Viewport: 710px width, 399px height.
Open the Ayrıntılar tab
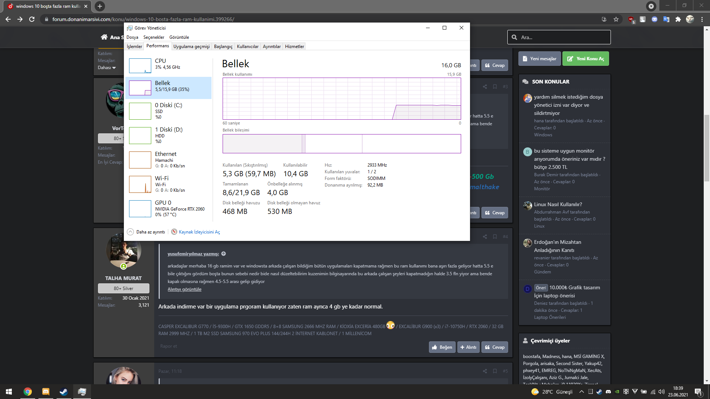(x=271, y=47)
